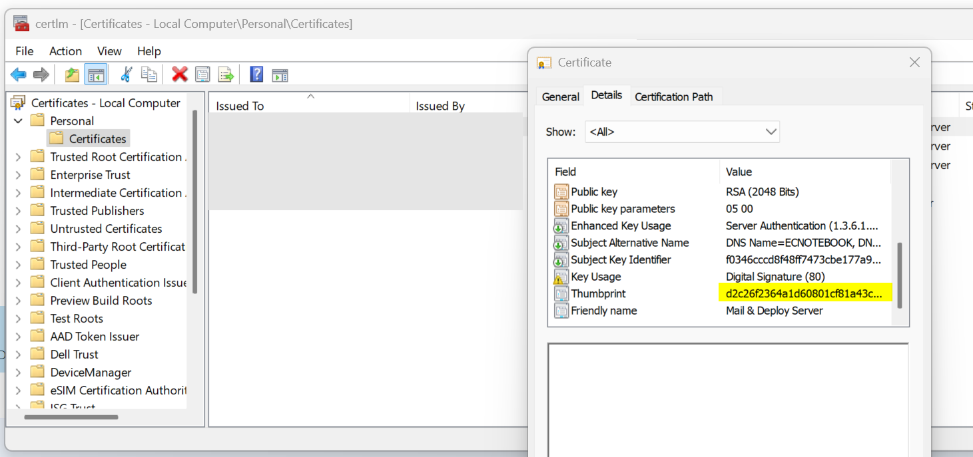
Task: Select the 'Digital Signature (80)' value
Action: (x=775, y=277)
